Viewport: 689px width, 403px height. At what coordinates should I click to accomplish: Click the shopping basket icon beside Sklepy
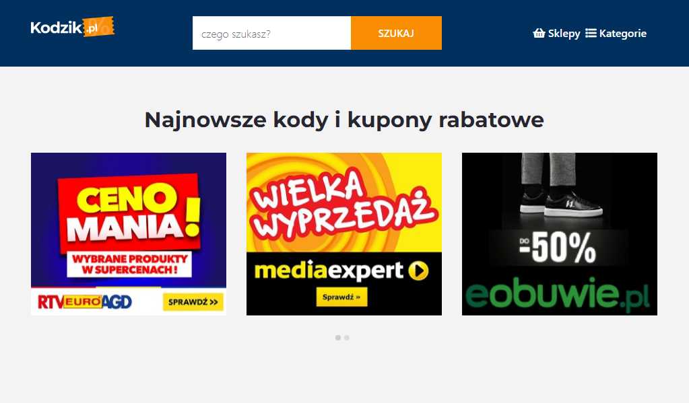coord(539,34)
